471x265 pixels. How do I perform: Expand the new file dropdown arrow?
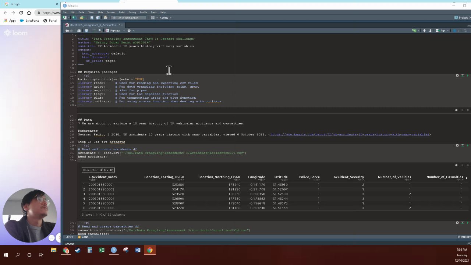(x=68, y=18)
